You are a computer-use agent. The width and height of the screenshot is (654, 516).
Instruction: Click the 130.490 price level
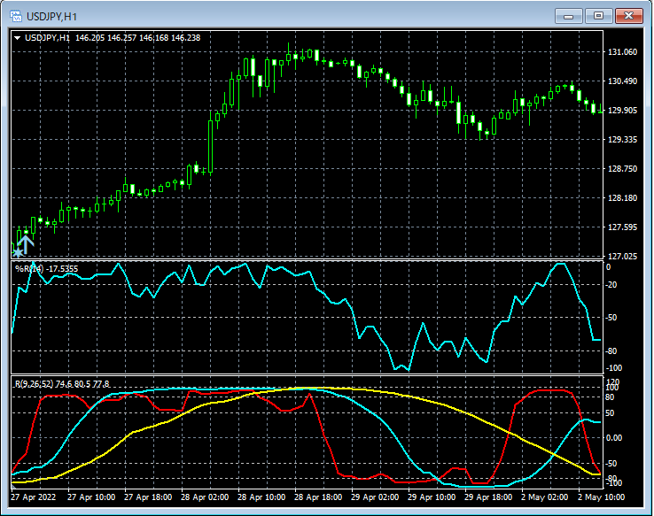pos(622,81)
